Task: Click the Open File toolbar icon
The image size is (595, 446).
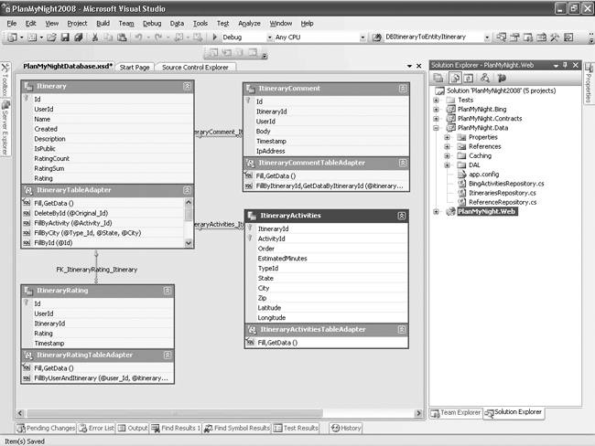Action: click(51, 37)
